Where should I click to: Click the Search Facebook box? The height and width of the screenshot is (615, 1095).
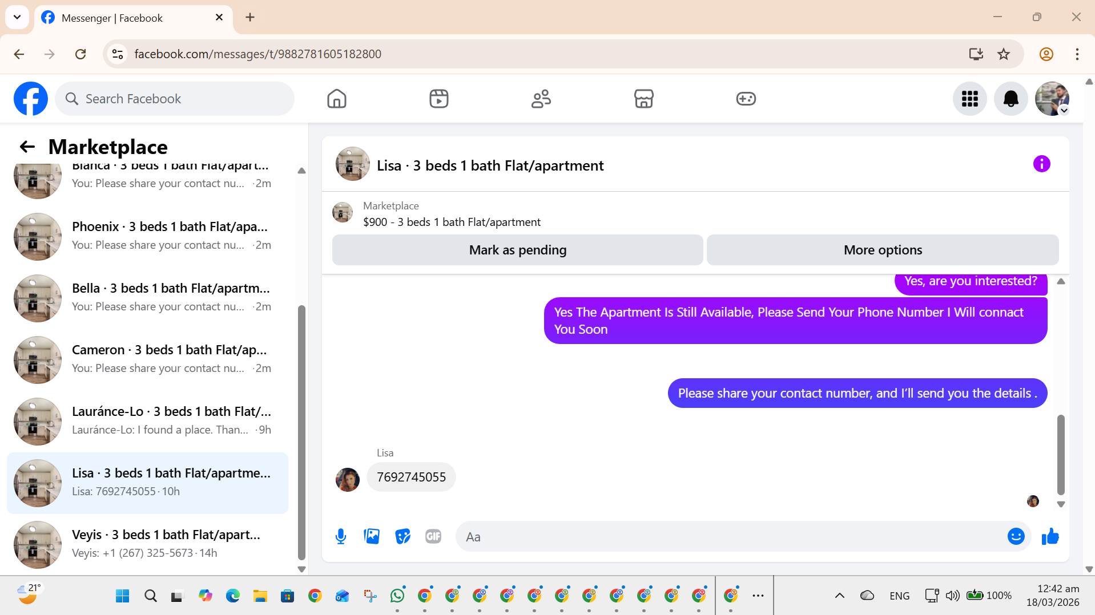click(175, 99)
